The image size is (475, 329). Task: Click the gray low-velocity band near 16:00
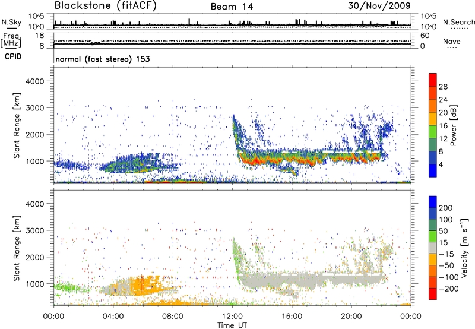click(x=292, y=280)
